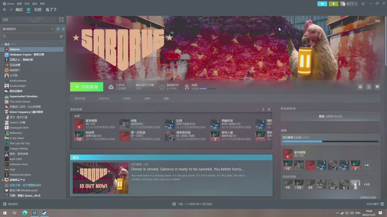The width and height of the screenshot is (387, 217).
Task: Click the 第一次告别 achievement icon
Action: 124,136
